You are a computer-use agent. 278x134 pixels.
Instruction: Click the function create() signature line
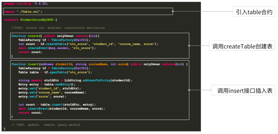(55, 36)
